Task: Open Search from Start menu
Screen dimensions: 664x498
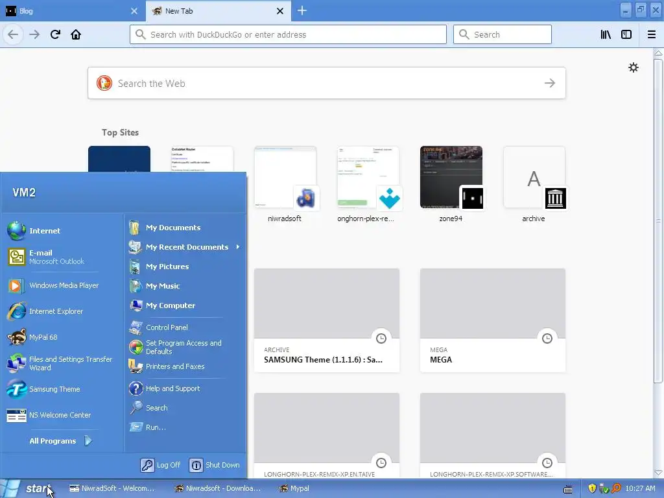Action: [185, 408]
